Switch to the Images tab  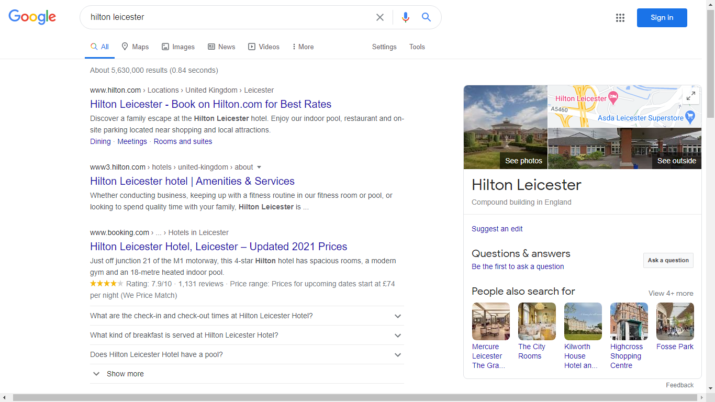click(178, 47)
